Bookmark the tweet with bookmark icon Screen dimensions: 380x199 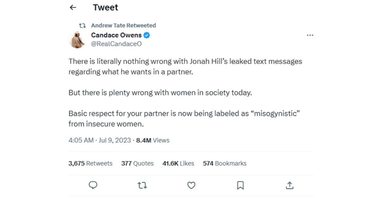coord(240,185)
